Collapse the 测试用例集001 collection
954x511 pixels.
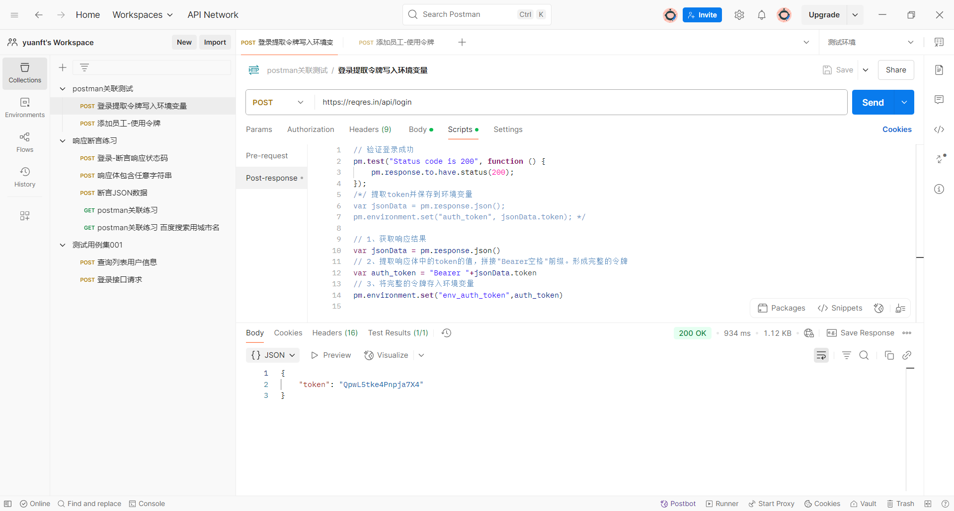[63, 245]
